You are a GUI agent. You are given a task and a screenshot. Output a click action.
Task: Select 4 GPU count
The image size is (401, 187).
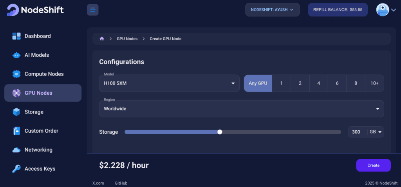319,83
